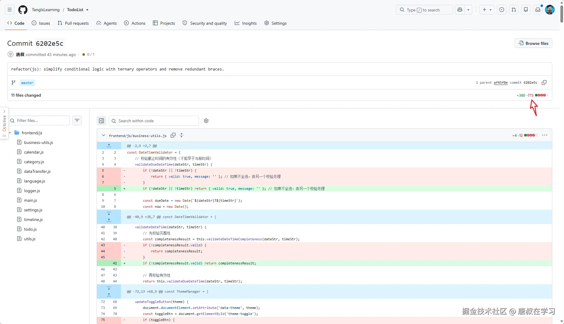Switch to the Projects tab
The width and height of the screenshot is (564, 324).
pos(164,23)
